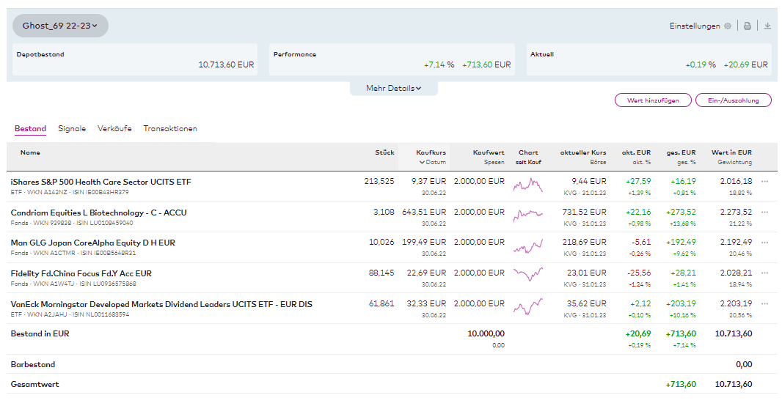Open three-dot menu for iShares S&P 500 row
The image size is (782, 406).
pyautogui.click(x=765, y=181)
